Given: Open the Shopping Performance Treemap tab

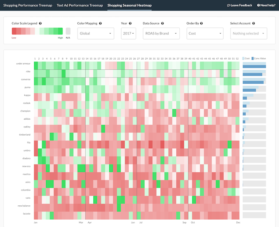Looking at the screenshot, I should (28, 5).
